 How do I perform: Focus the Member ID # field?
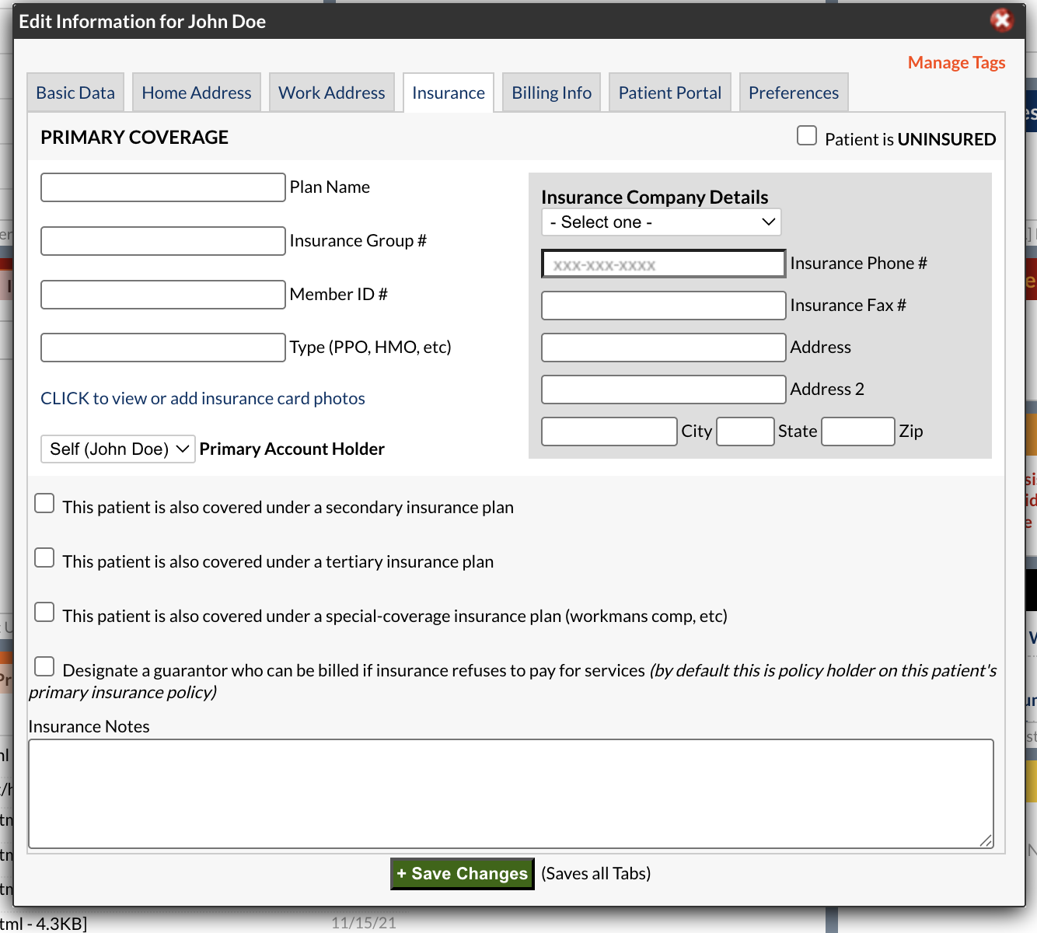(163, 295)
